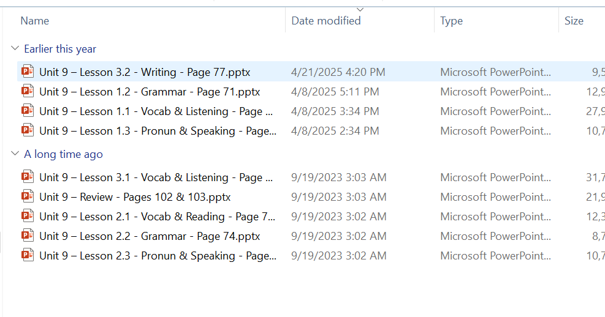
Task: Collapse the "Earlier this year" group chevron
Action: (15, 49)
